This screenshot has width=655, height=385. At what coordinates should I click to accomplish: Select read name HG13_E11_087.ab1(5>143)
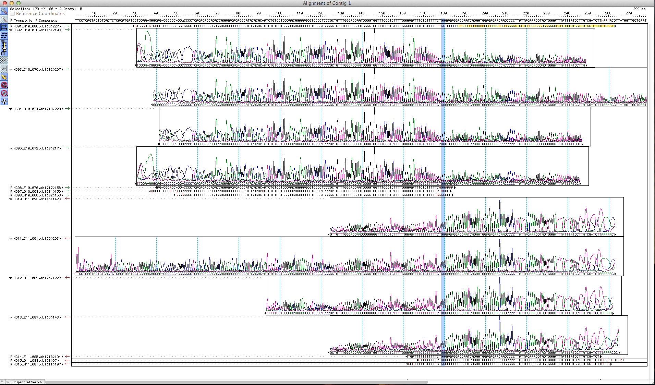(37, 317)
